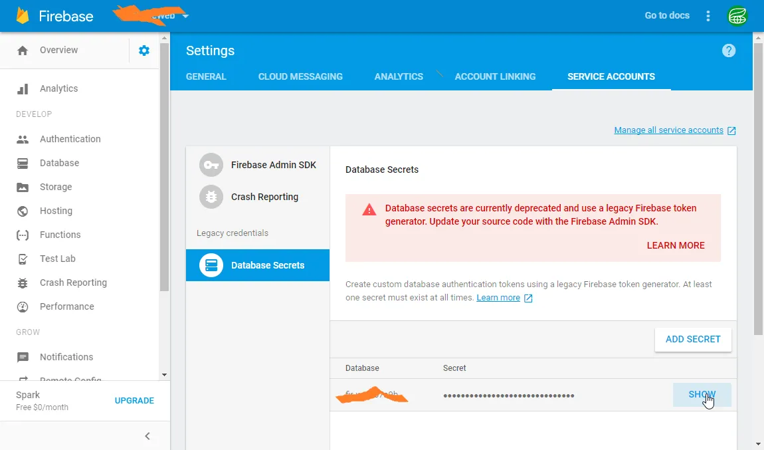The height and width of the screenshot is (450, 764).
Task: Collapse the sidebar with the chevron
Action: click(147, 436)
